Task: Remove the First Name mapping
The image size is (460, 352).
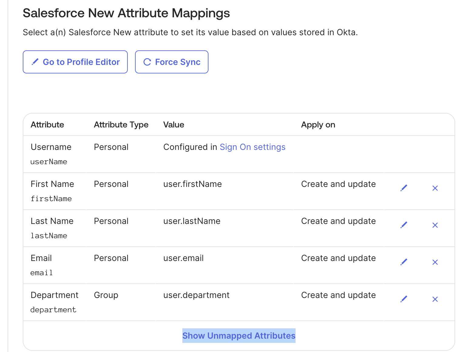Action: 435,188
